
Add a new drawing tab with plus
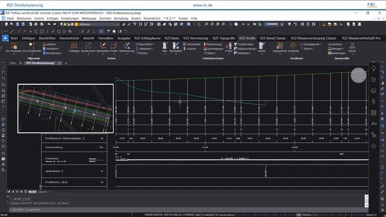(x=66, y=63)
